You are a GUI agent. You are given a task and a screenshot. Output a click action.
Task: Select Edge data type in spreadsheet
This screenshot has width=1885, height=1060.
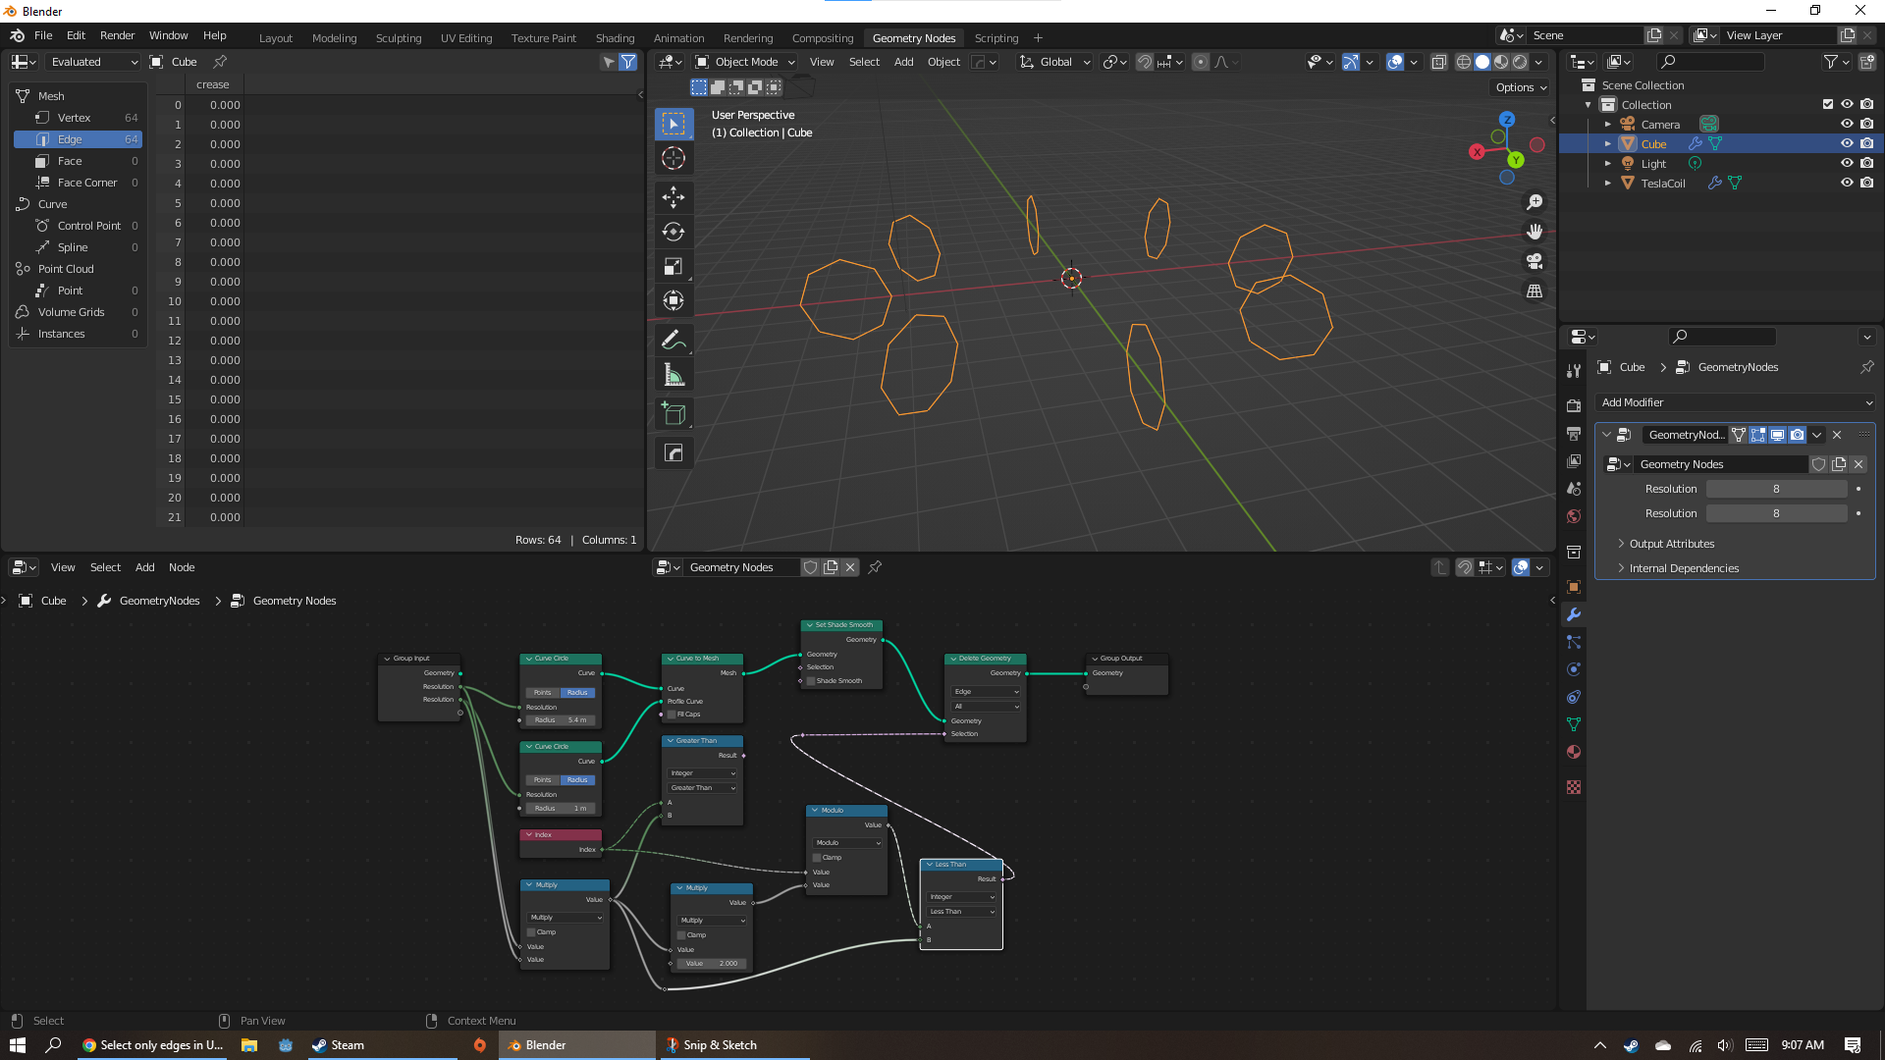pos(68,138)
